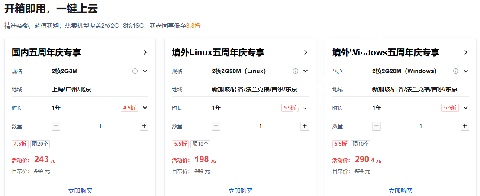Click 立即购买 for 境外Linux package
The height and width of the screenshot is (196, 480).
click(240, 190)
